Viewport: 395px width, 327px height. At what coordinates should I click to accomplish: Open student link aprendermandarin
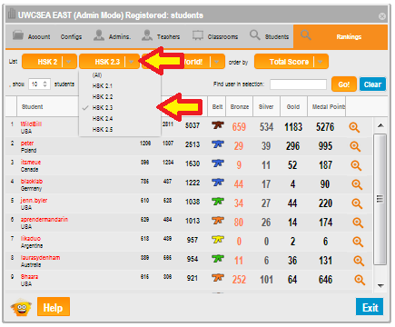44,220
